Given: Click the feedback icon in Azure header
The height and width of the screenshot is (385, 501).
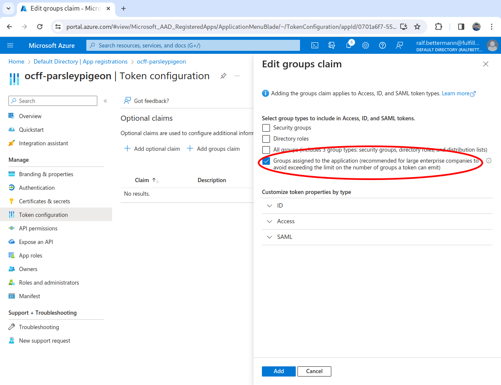Looking at the screenshot, I should [x=399, y=45].
